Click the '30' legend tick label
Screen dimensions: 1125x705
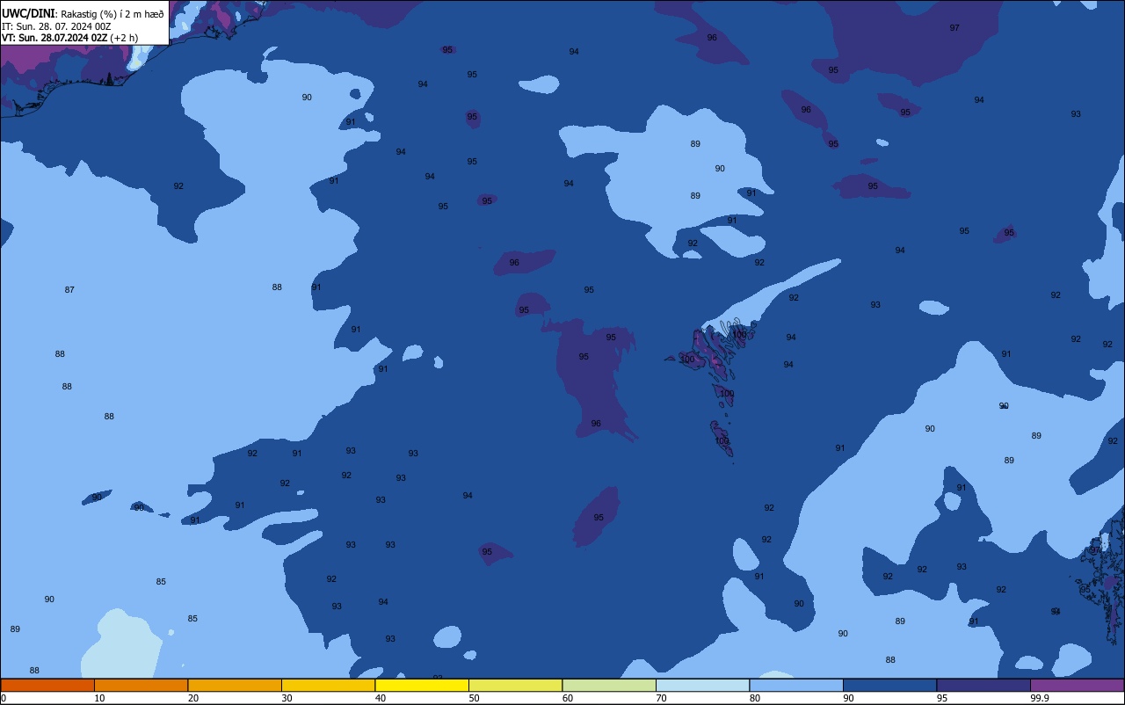click(287, 698)
